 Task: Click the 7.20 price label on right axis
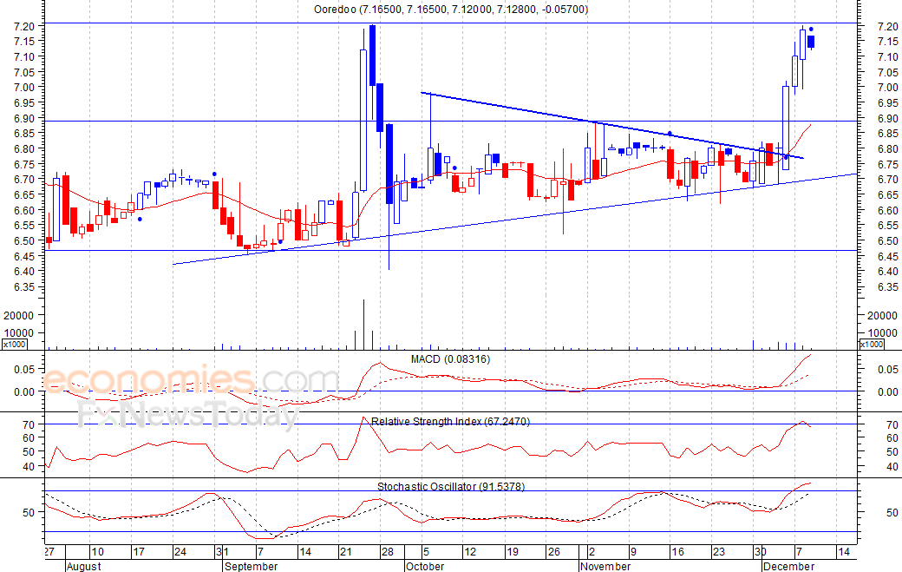click(887, 26)
